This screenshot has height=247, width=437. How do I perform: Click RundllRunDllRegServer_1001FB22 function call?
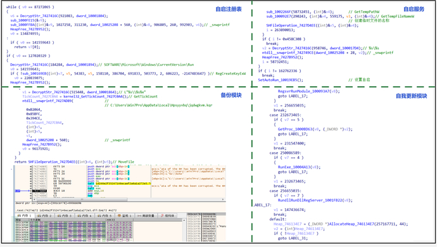pyautogui.click(x=315, y=200)
